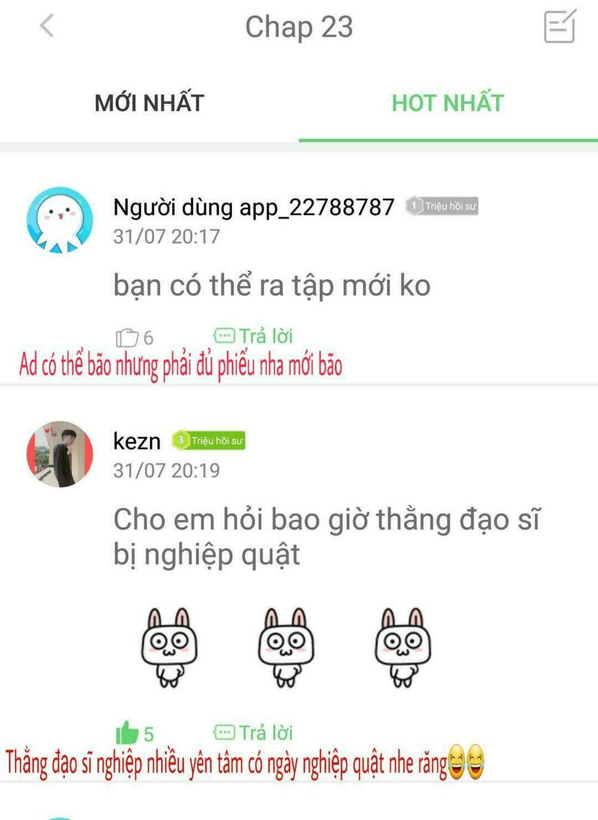The image size is (598, 820).
Task: Open username Người dùng app_22788787
Action: point(254,207)
